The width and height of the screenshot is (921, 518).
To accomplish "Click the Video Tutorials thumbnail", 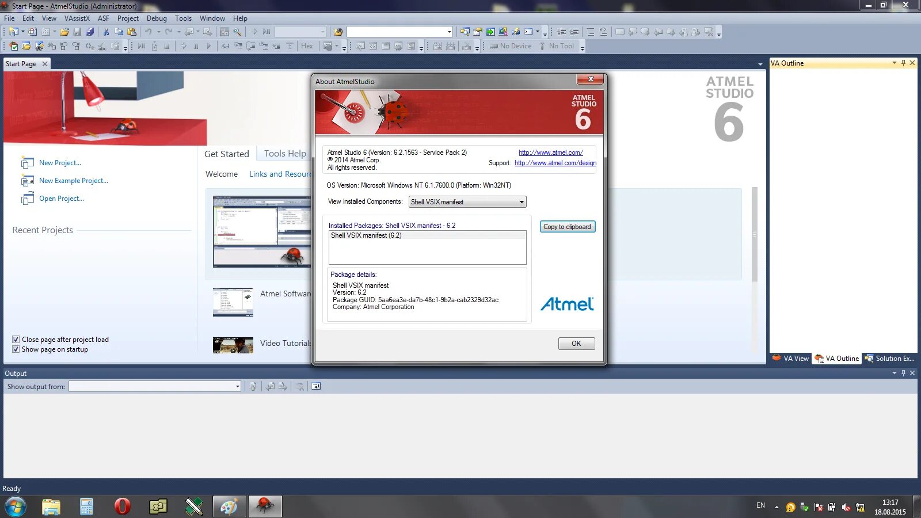I will coord(233,345).
